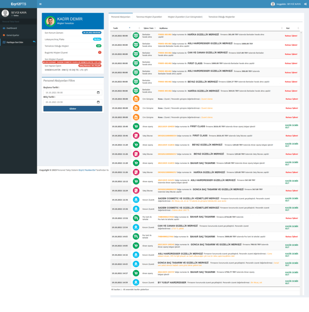
Task: Click the blue location icon in the 12:36 row
Action: tap(136, 200)
